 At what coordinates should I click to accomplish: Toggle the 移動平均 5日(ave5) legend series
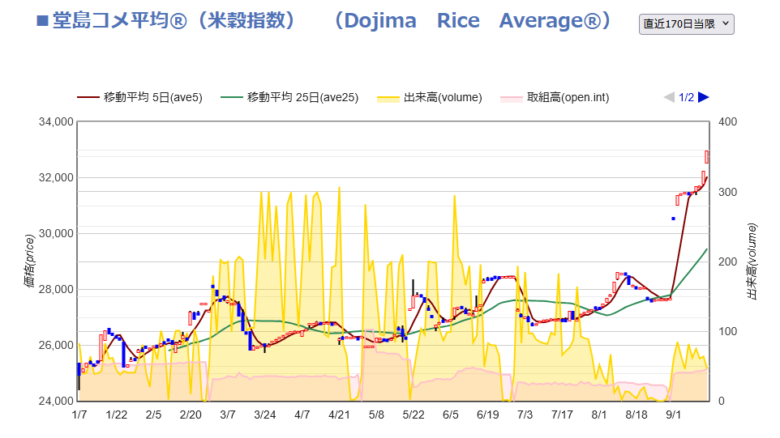139,97
